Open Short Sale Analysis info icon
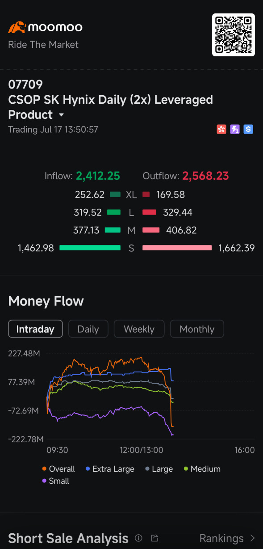 click(138, 538)
